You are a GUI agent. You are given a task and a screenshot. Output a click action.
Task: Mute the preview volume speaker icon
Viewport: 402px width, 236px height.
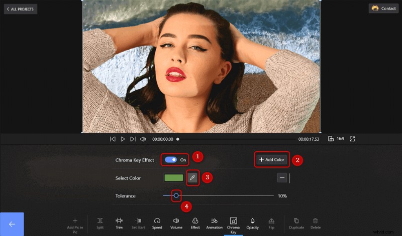[143, 139]
